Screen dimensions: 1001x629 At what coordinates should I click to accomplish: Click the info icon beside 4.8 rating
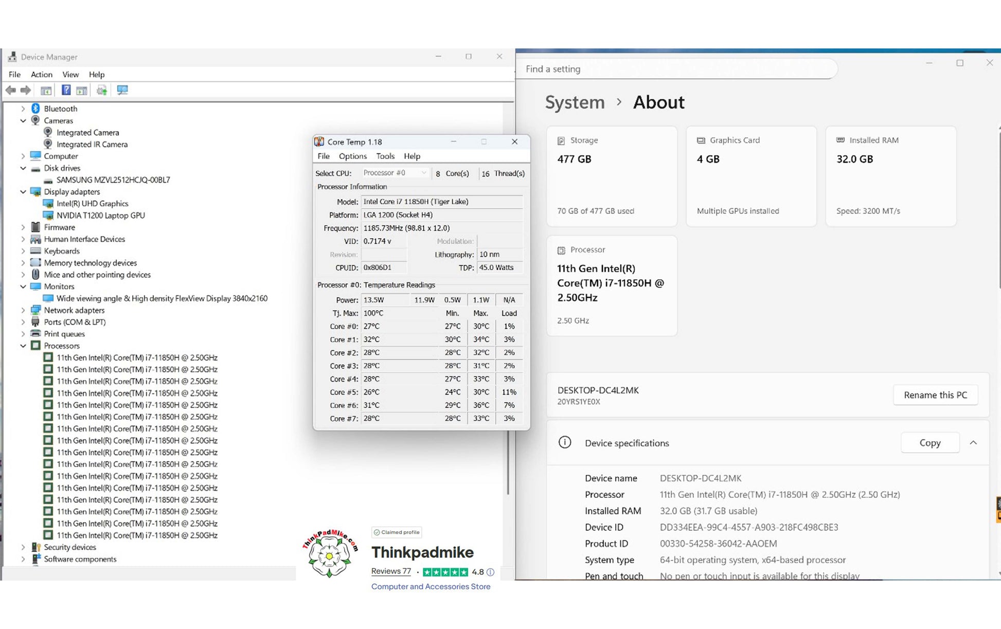[x=490, y=572]
